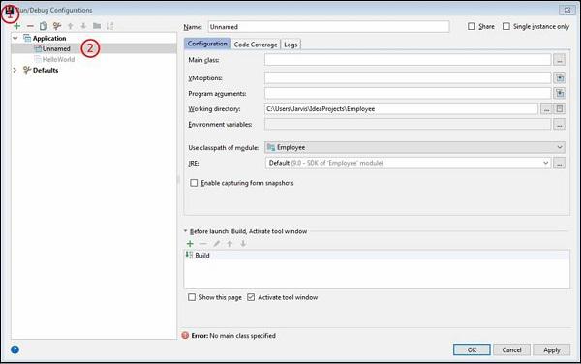Expand the Defaults tree node
581x364 pixels.
tap(15, 70)
